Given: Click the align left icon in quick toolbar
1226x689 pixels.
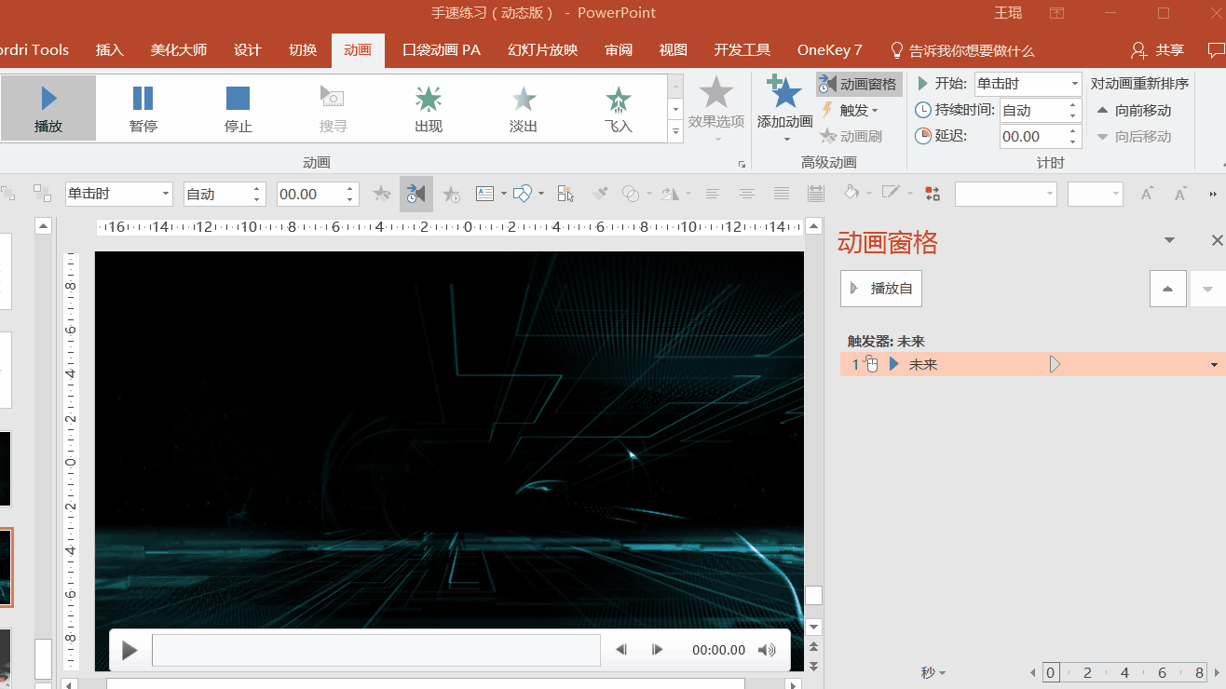Looking at the screenshot, I should tap(713, 194).
